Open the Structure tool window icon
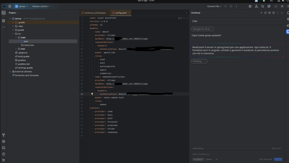 click(x=4, y=21)
